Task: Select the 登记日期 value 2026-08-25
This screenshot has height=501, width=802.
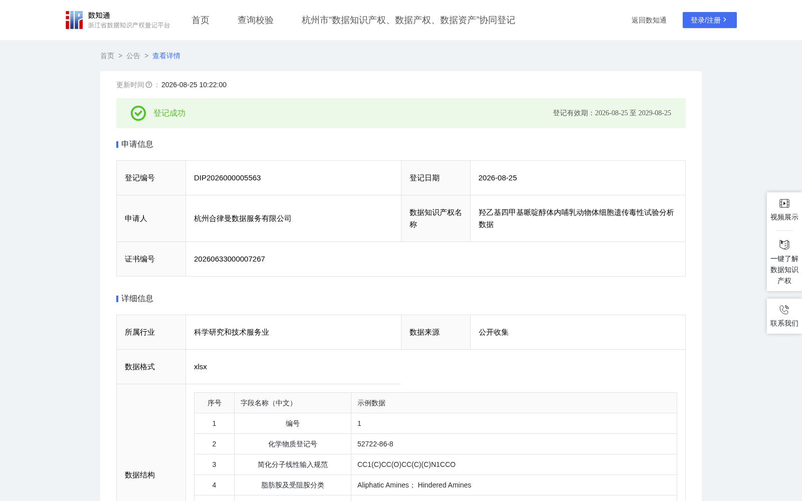Action: (498, 178)
